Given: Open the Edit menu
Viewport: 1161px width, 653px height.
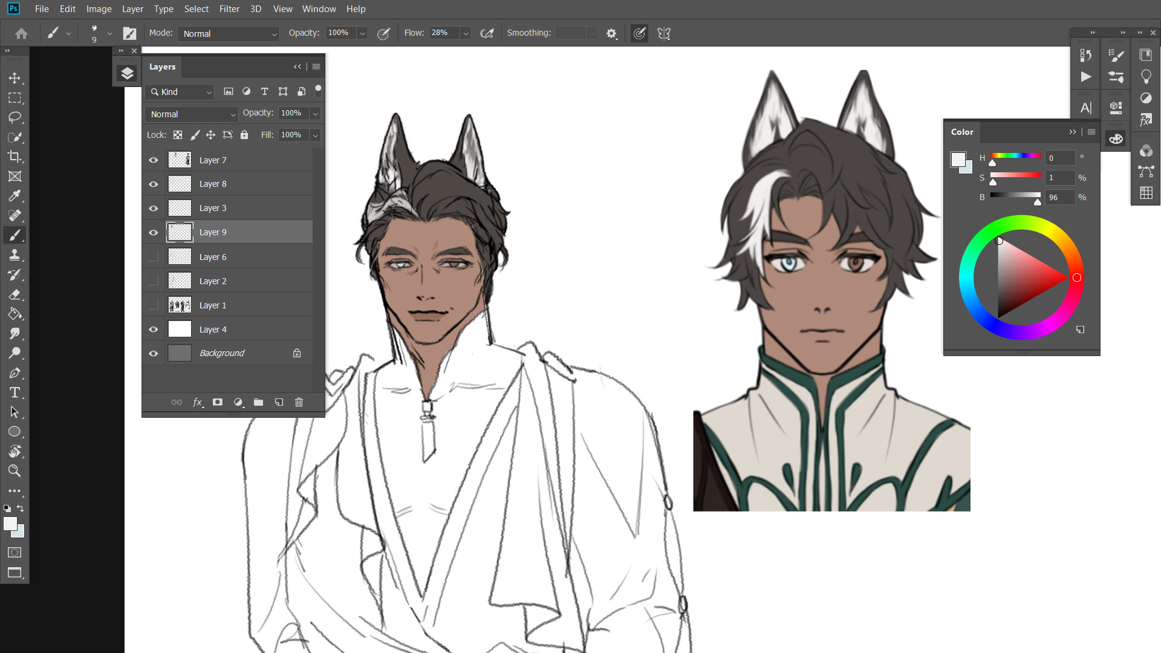Looking at the screenshot, I should (x=68, y=9).
